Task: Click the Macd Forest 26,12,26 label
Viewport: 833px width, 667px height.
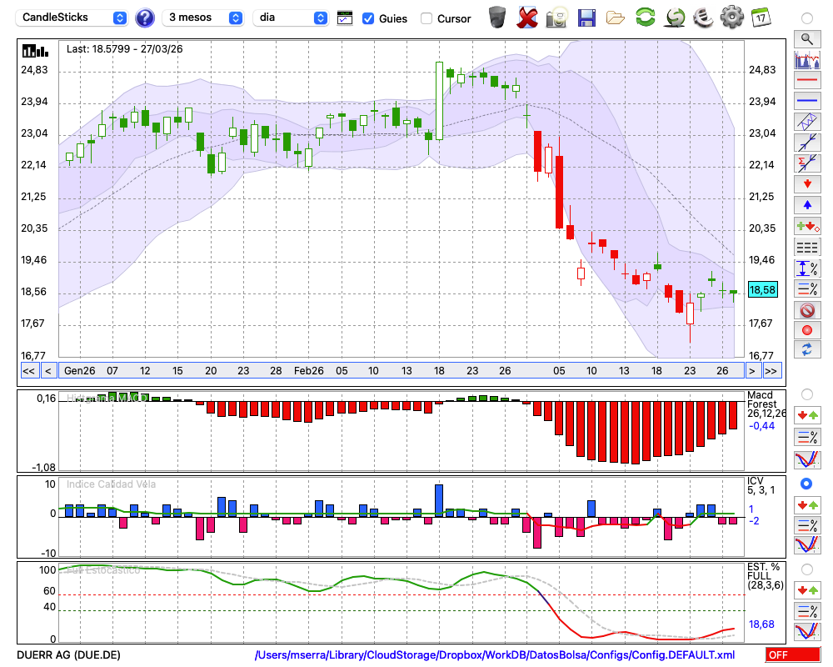Action: click(766, 404)
